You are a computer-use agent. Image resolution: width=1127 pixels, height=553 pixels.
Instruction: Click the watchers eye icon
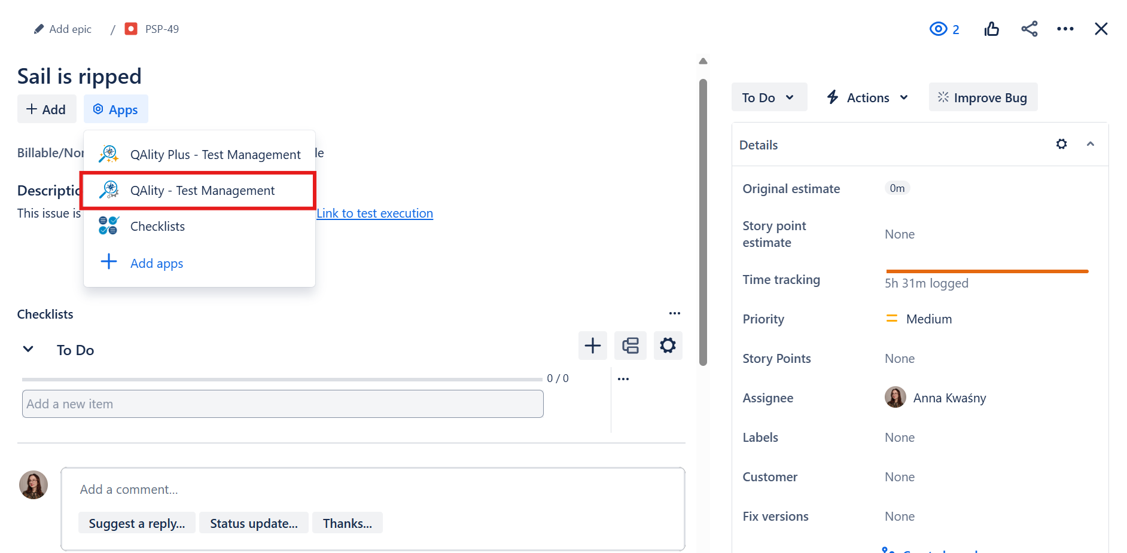click(x=938, y=29)
